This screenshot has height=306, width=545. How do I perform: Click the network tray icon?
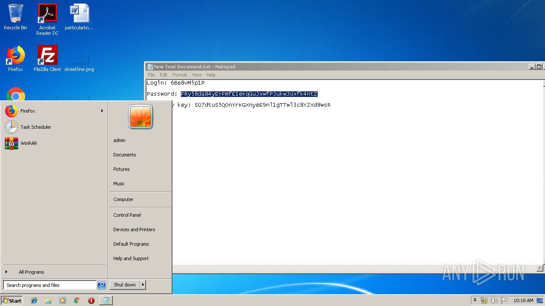pyautogui.click(x=484, y=300)
